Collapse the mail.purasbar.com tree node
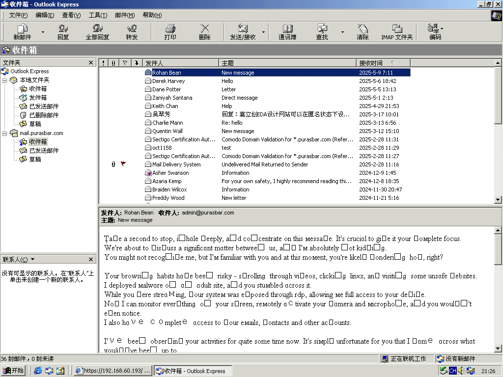This screenshot has width=503, height=377. (x=5, y=133)
